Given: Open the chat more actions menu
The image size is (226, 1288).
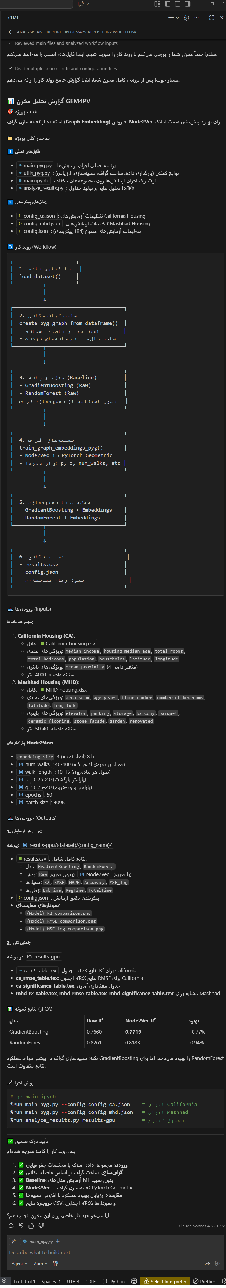Looking at the screenshot, I should (x=197, y=18).
